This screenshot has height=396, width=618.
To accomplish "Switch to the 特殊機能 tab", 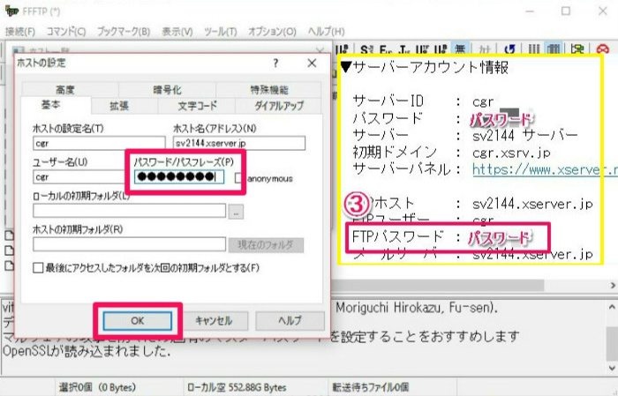I will coord(269,90).
